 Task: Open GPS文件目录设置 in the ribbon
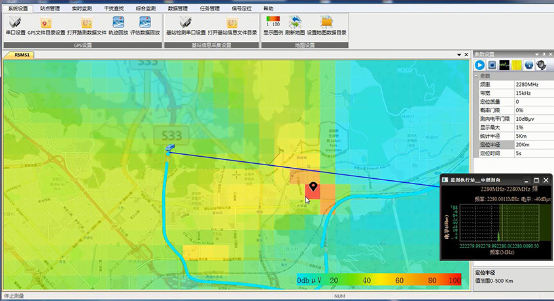pos(46,25)
